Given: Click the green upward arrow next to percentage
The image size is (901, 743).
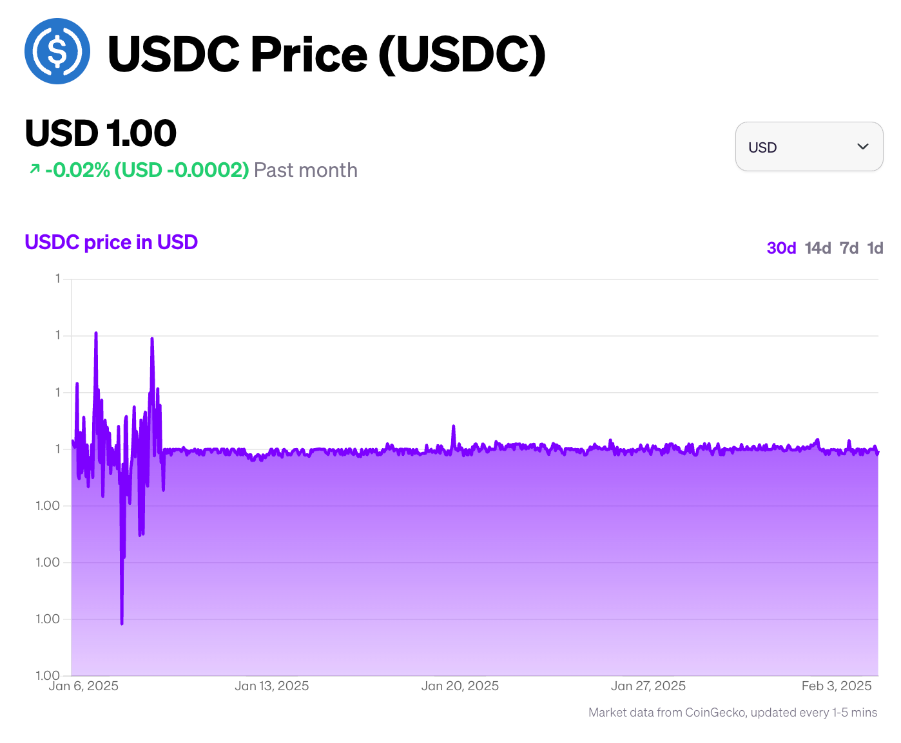Looking at the screenshot, I should coord(34,169).
